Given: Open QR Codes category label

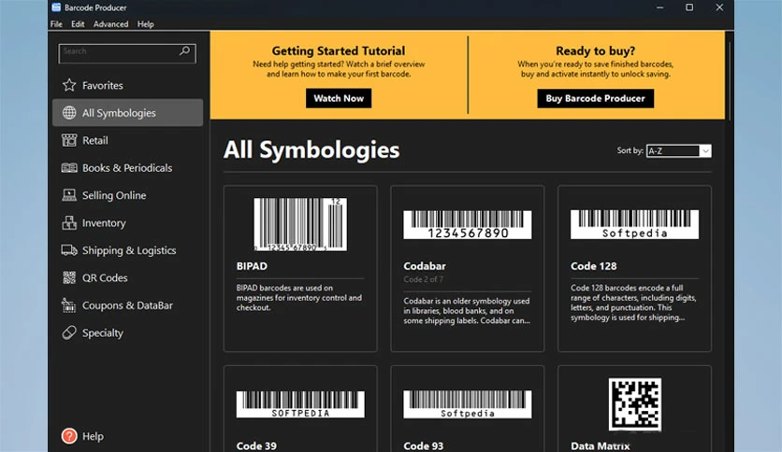Looking at the screenshot, I should 105,277.
